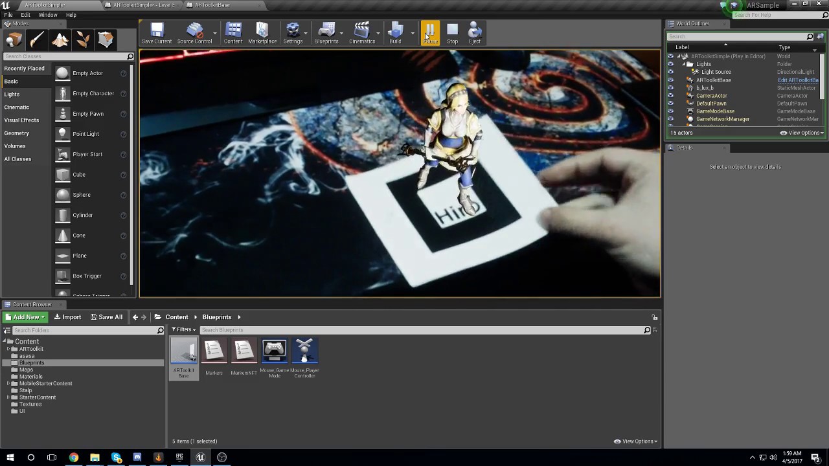Viewport: 829px width, 466px height.
Task: Select the Lights category
Action: tap(12, 94)
